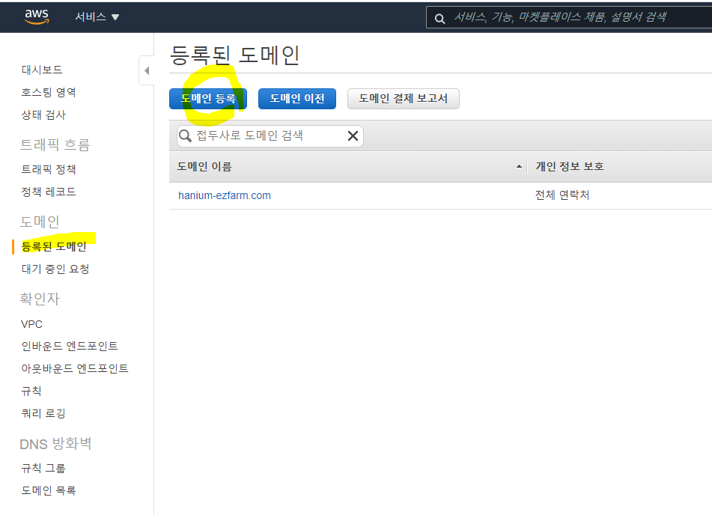Open 도메인 결제 보고서 button
The height and width of the screenshot is (515, 712).
click(404, 99)
